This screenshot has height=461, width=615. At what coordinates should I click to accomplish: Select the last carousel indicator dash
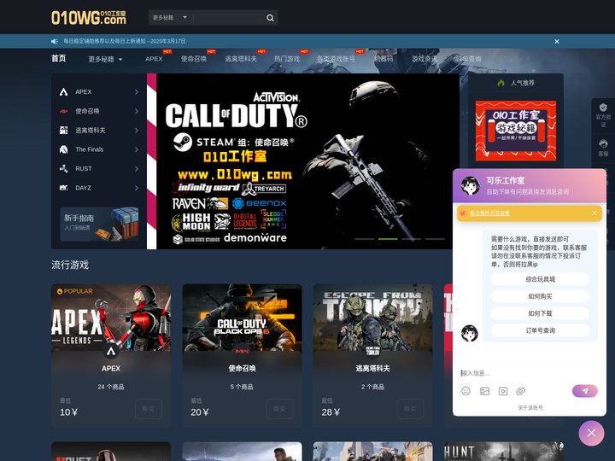pyautogui.click(x=435, y=239)
